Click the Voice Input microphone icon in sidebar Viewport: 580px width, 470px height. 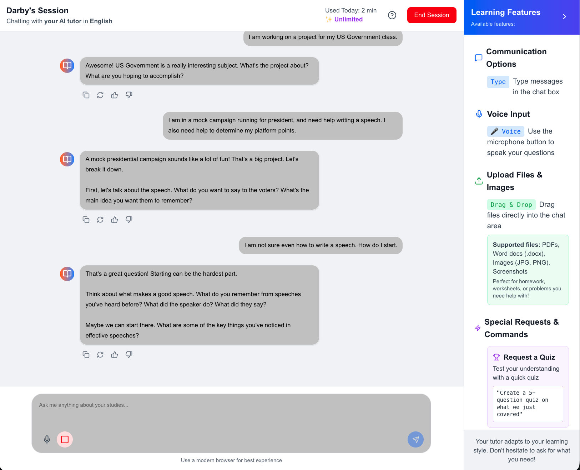coord(479,114)
